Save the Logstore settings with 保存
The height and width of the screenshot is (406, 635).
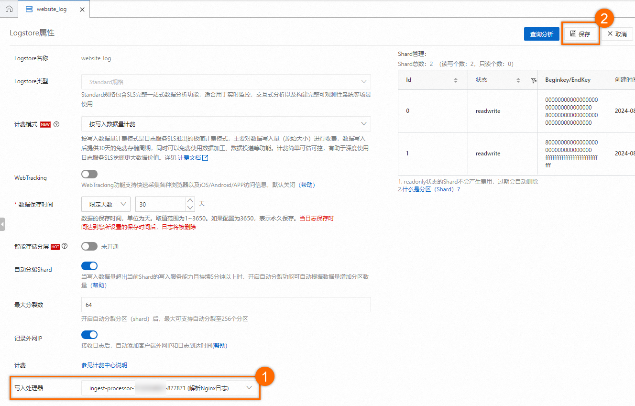[x=580, y=34]
